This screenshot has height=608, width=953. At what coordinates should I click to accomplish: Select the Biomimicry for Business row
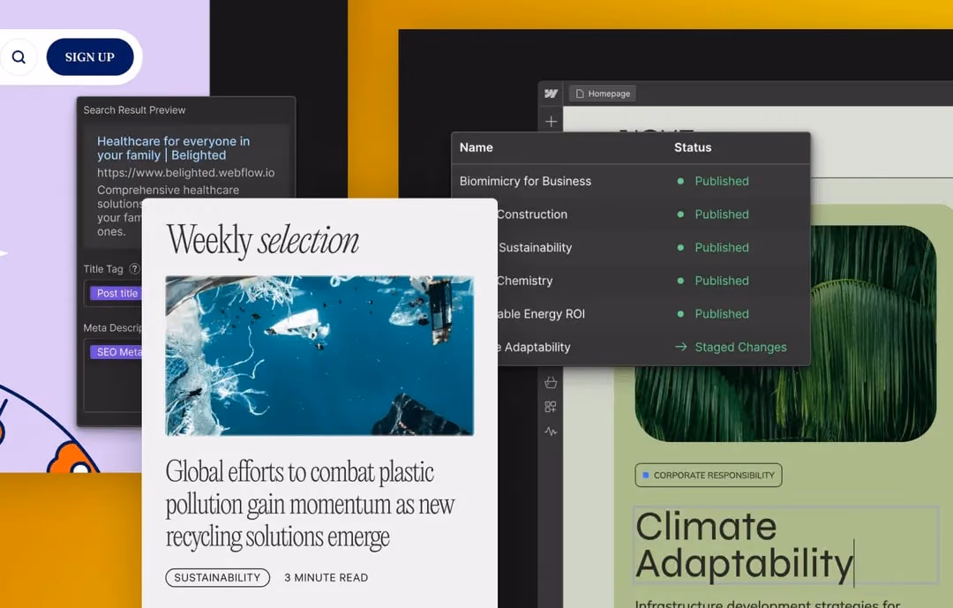(630, 181)
